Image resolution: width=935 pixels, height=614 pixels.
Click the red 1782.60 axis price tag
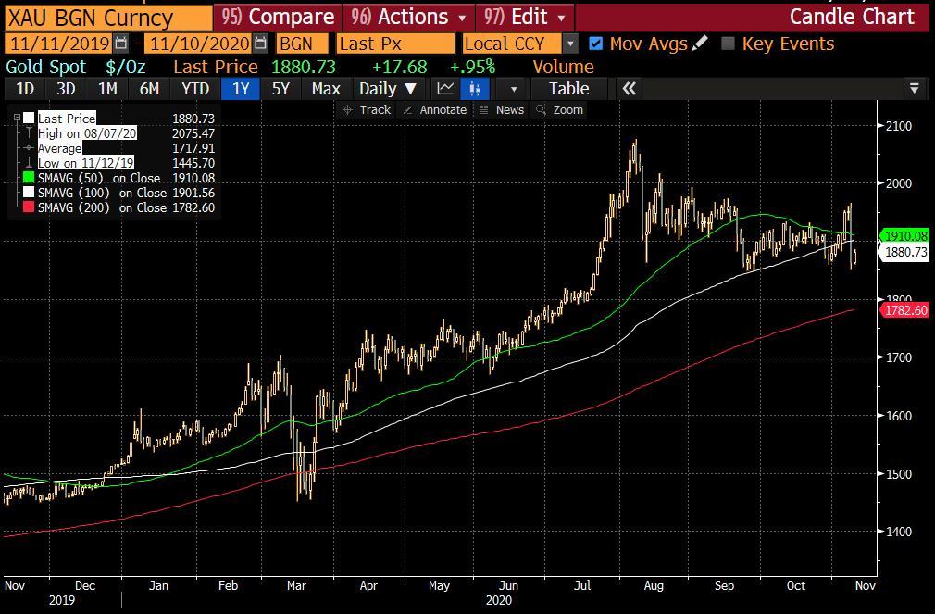click(x=905, y=310)
